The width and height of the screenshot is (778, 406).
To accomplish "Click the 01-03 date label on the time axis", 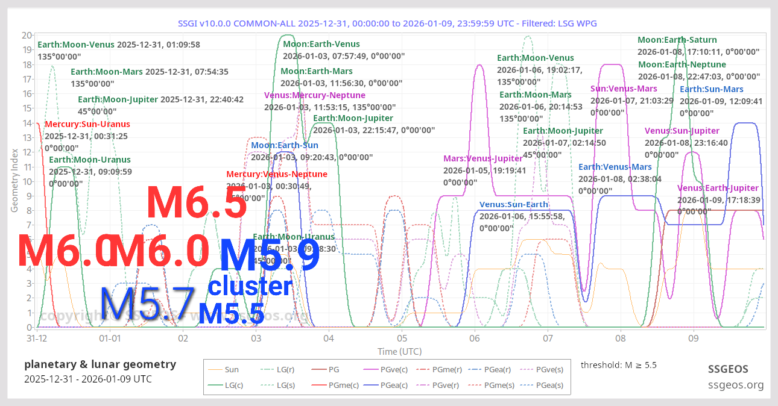I will [256, 339].
